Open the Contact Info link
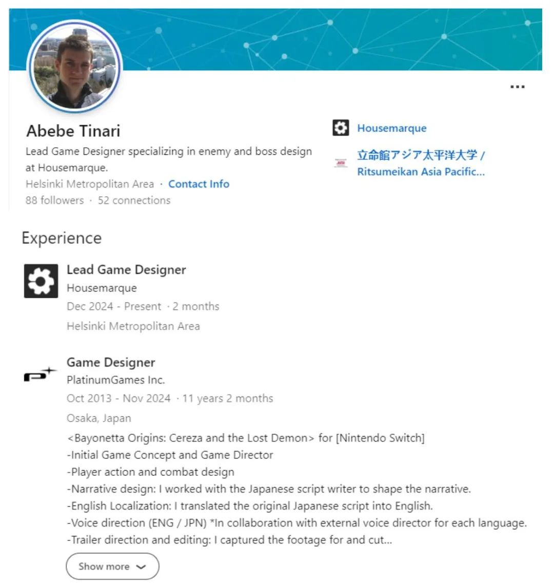 (x=199, y=184)
